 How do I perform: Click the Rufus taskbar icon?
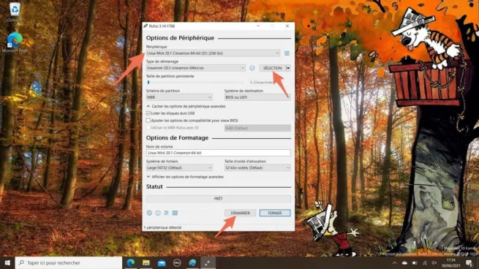tap(208, 262)
